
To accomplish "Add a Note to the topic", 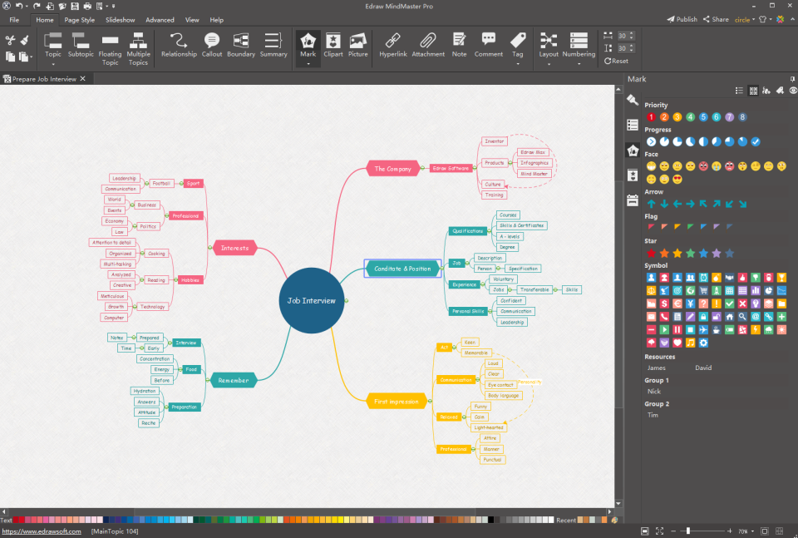I will click(459, 45).
